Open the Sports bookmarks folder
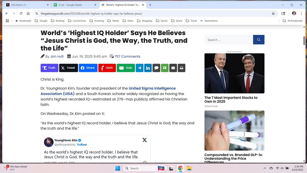 coord(161,21)
